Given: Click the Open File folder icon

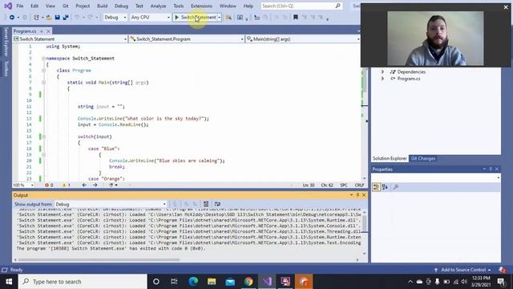Looking at the screenshot, I should [49, 18].
